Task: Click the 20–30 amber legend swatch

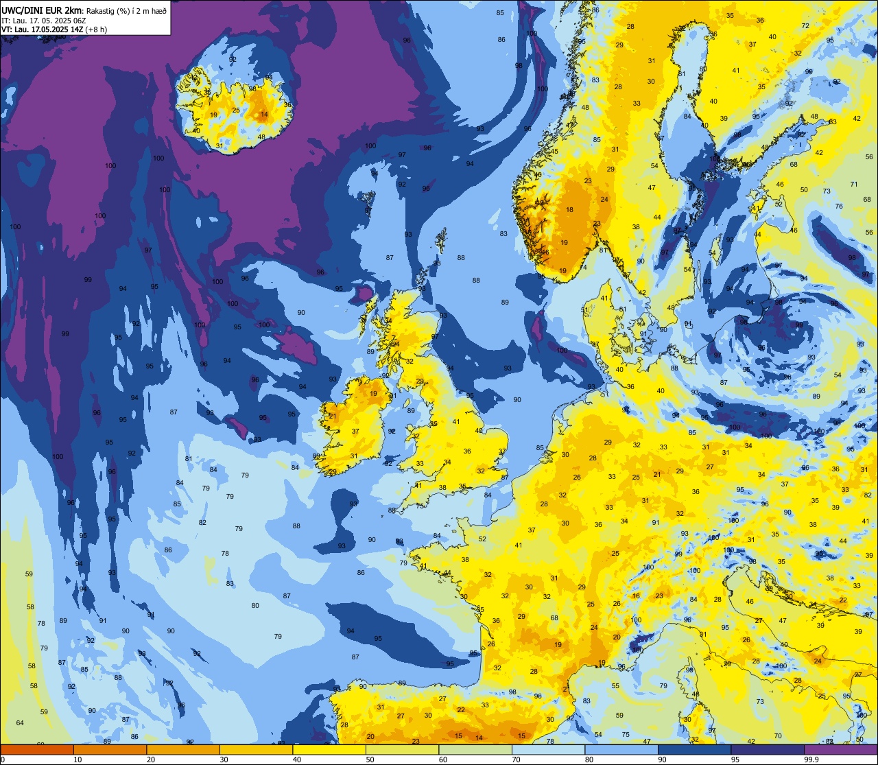Action: 183,750
